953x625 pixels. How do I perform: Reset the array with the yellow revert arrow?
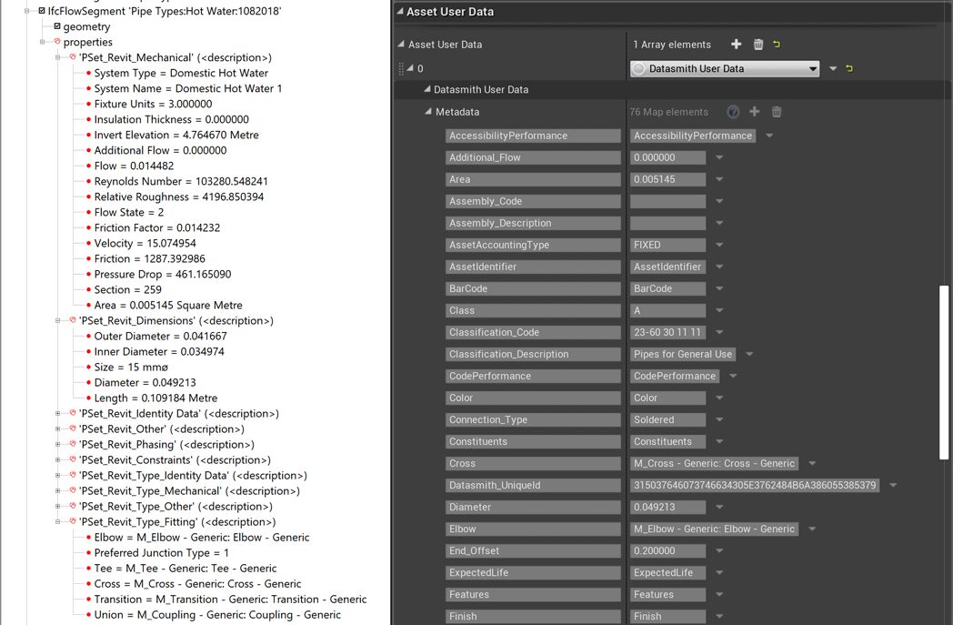tap(779, 45)
